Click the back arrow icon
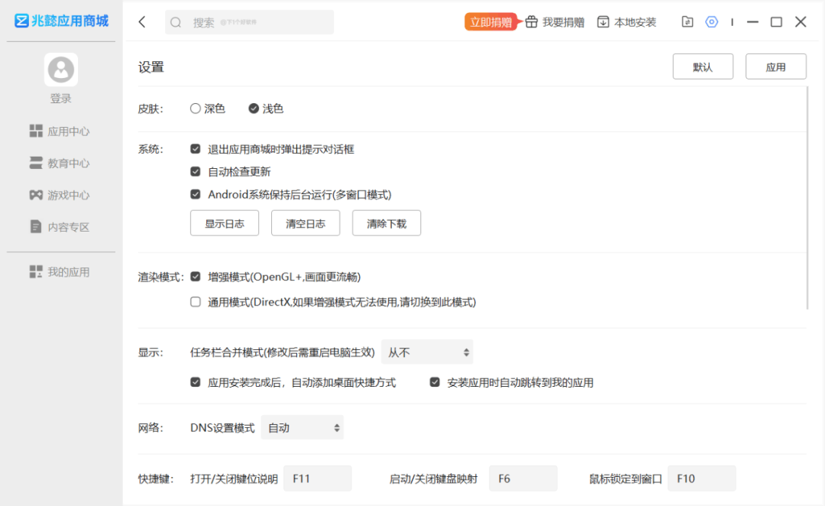The image size is (825, 506). click(x=142, y=22)
